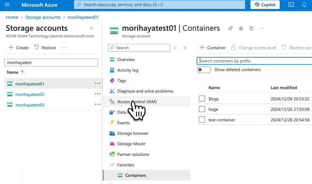Copy the blade title using the copy icon
This screenshot has width=312, height=184.
pyautogui.click(x=252, y=28)
